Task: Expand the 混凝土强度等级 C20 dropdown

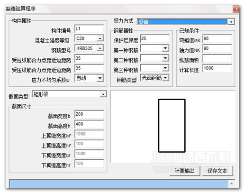Action: pyautogui.click(x=100, y=38)
